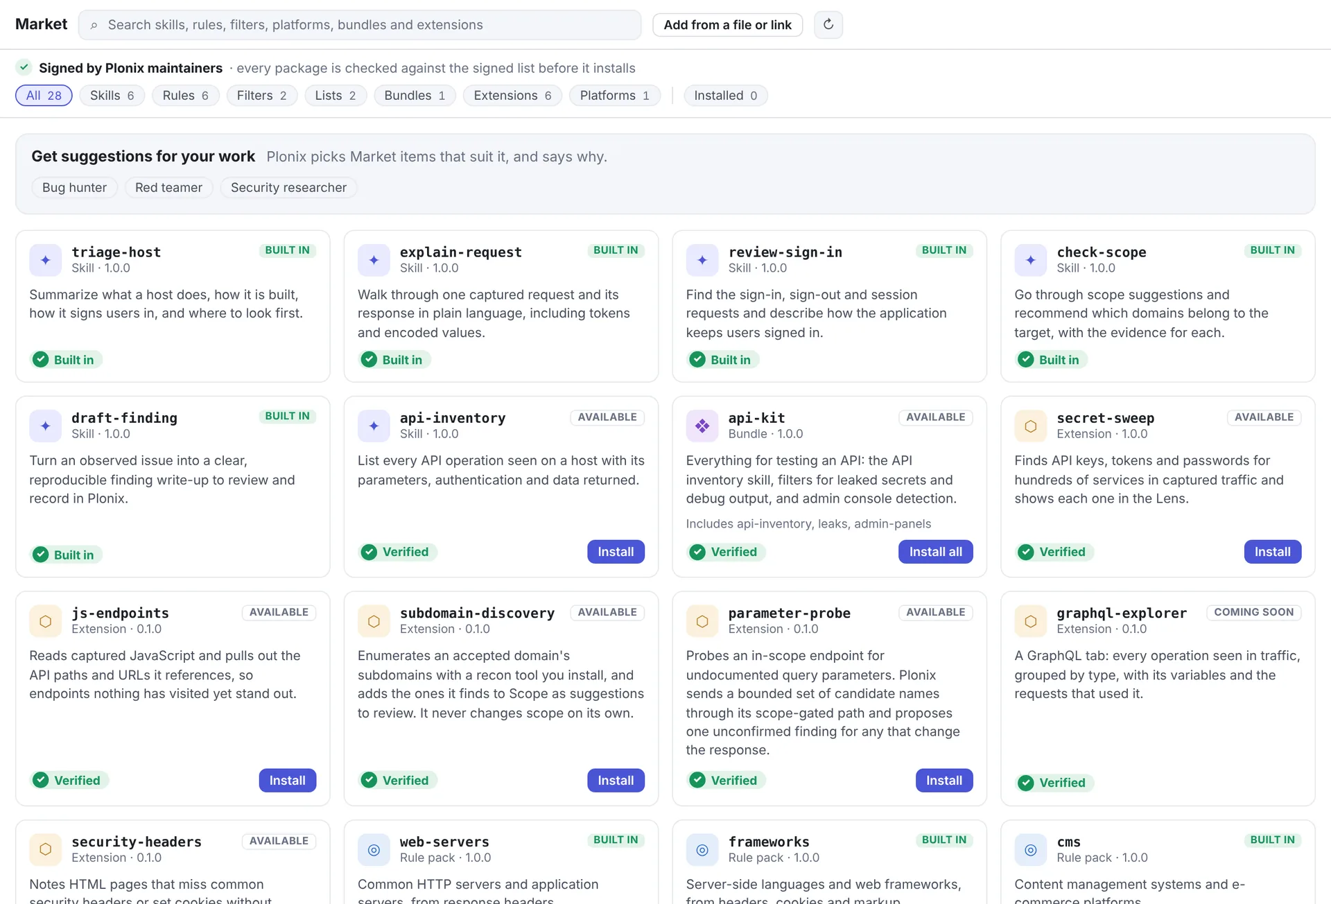Click the frameworks rule pack icon
This screenshot has height=904, width=1331.
pyautogui.click(x=702, y=849)
